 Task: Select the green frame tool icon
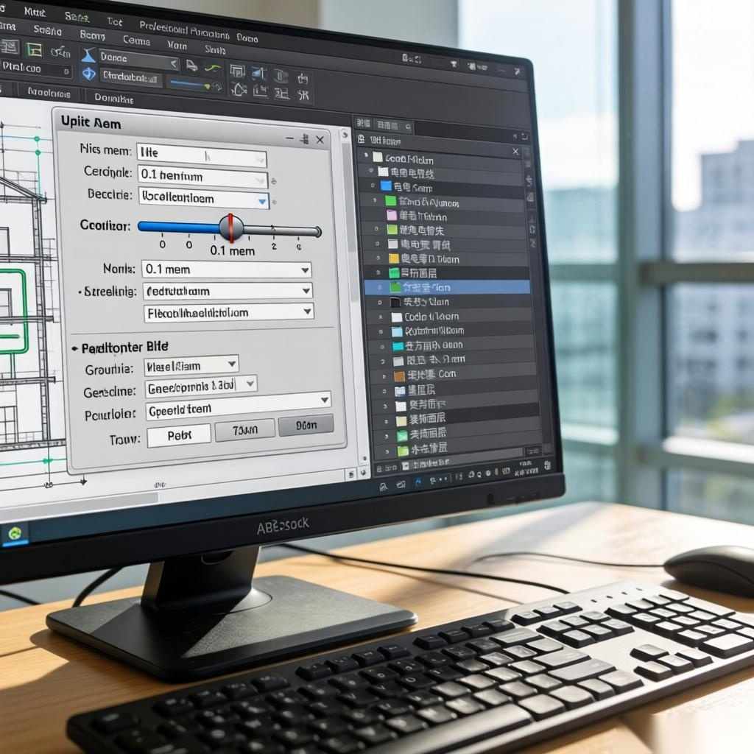tap(34, 49)
